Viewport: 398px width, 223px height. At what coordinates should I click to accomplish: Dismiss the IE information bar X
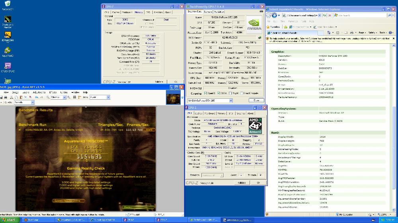tap(394, 39)
